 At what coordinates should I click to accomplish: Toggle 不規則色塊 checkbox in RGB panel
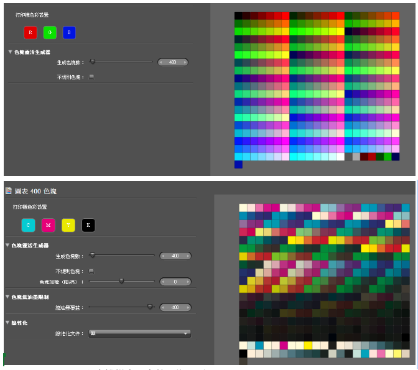91,77
